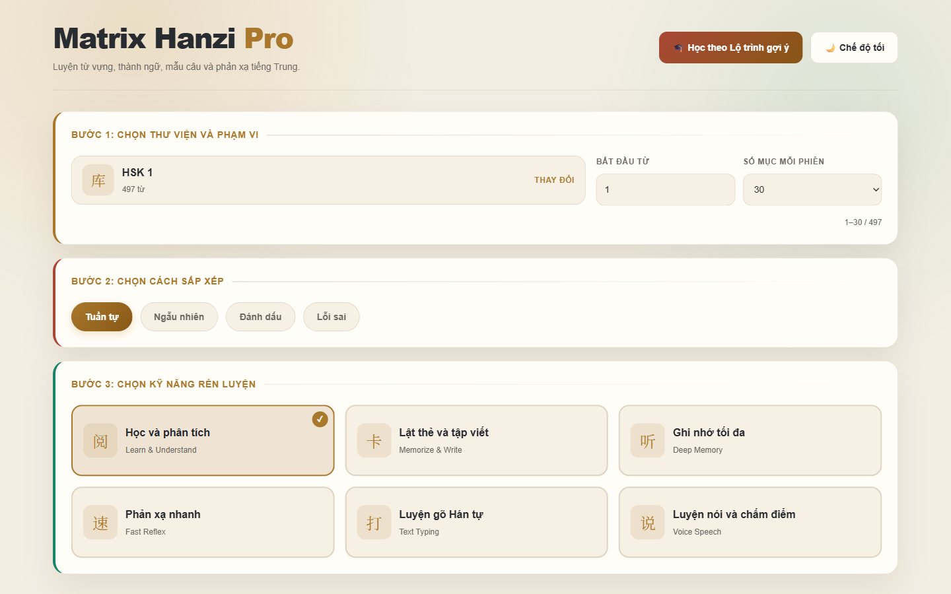Click the 'Bắt đầu từ' field label
951x594 pixels.
pos(623,162)
